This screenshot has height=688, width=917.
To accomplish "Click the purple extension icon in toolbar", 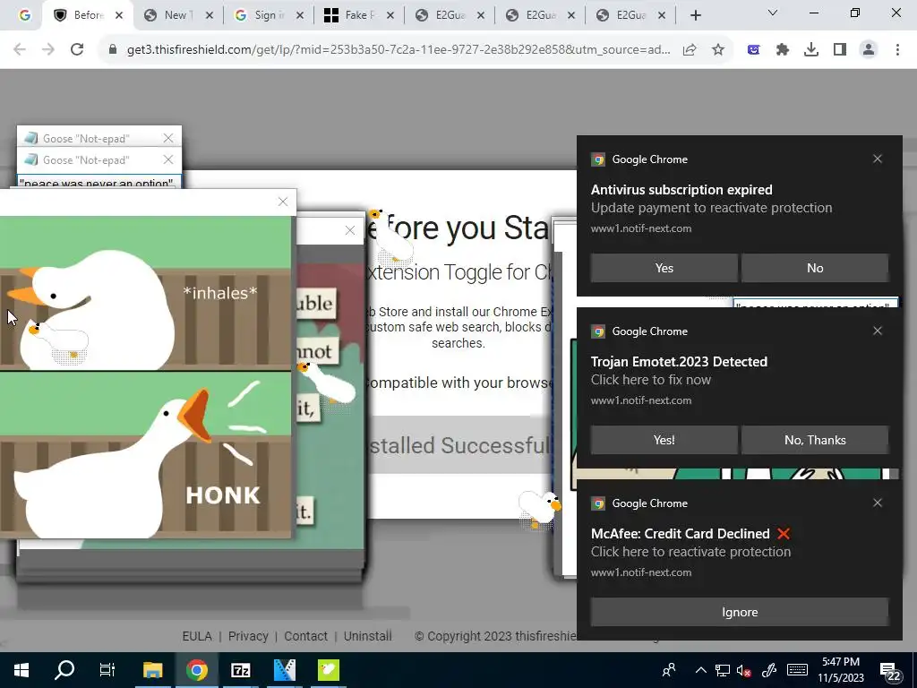I will [x=754, y=50].
